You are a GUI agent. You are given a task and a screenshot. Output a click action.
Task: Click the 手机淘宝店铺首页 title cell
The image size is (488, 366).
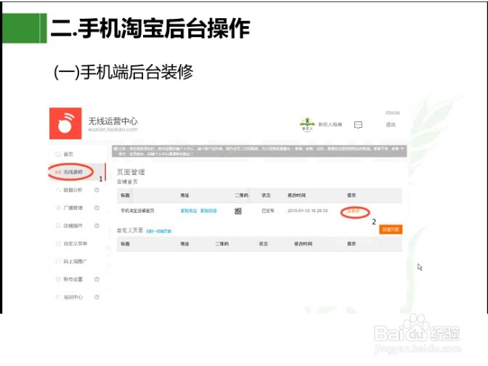click(x=137, y=211)
